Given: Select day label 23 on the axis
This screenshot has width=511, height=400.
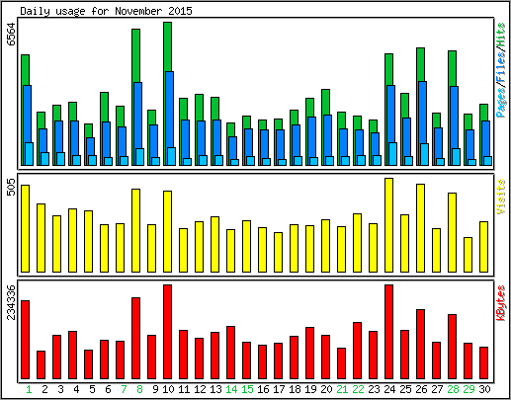Looking at the screenshot, I should pos(374,389).
